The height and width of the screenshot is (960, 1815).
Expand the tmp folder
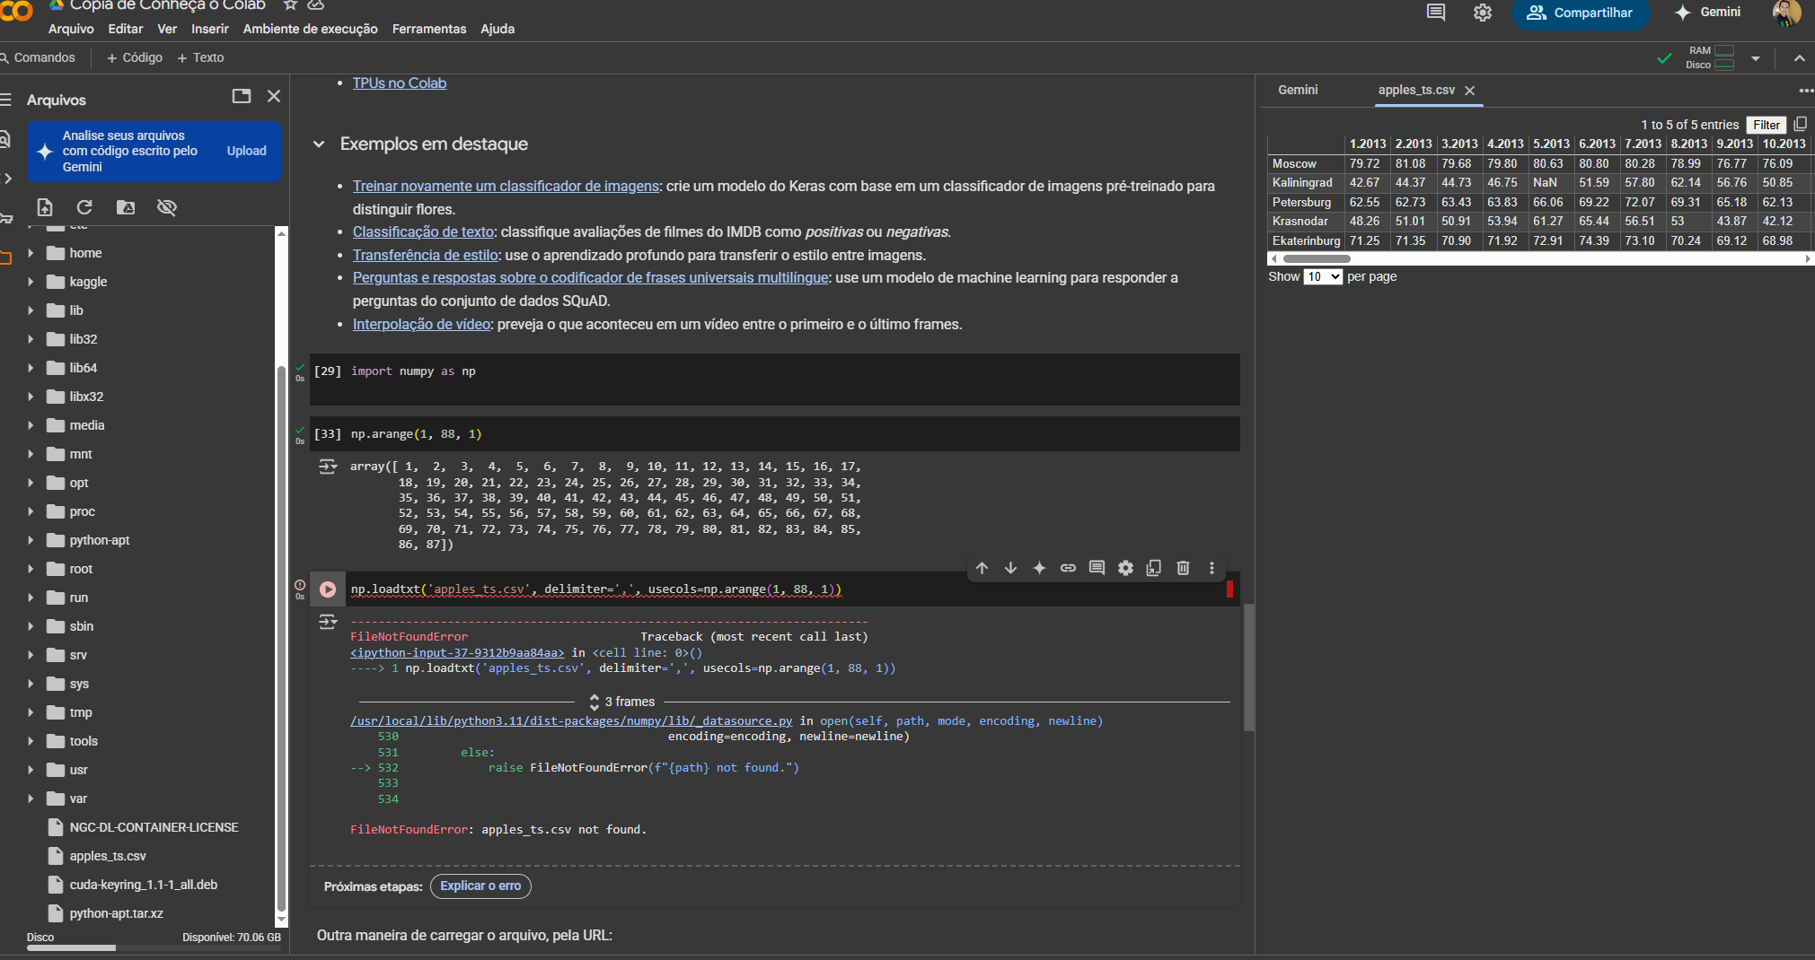(31, 712)
